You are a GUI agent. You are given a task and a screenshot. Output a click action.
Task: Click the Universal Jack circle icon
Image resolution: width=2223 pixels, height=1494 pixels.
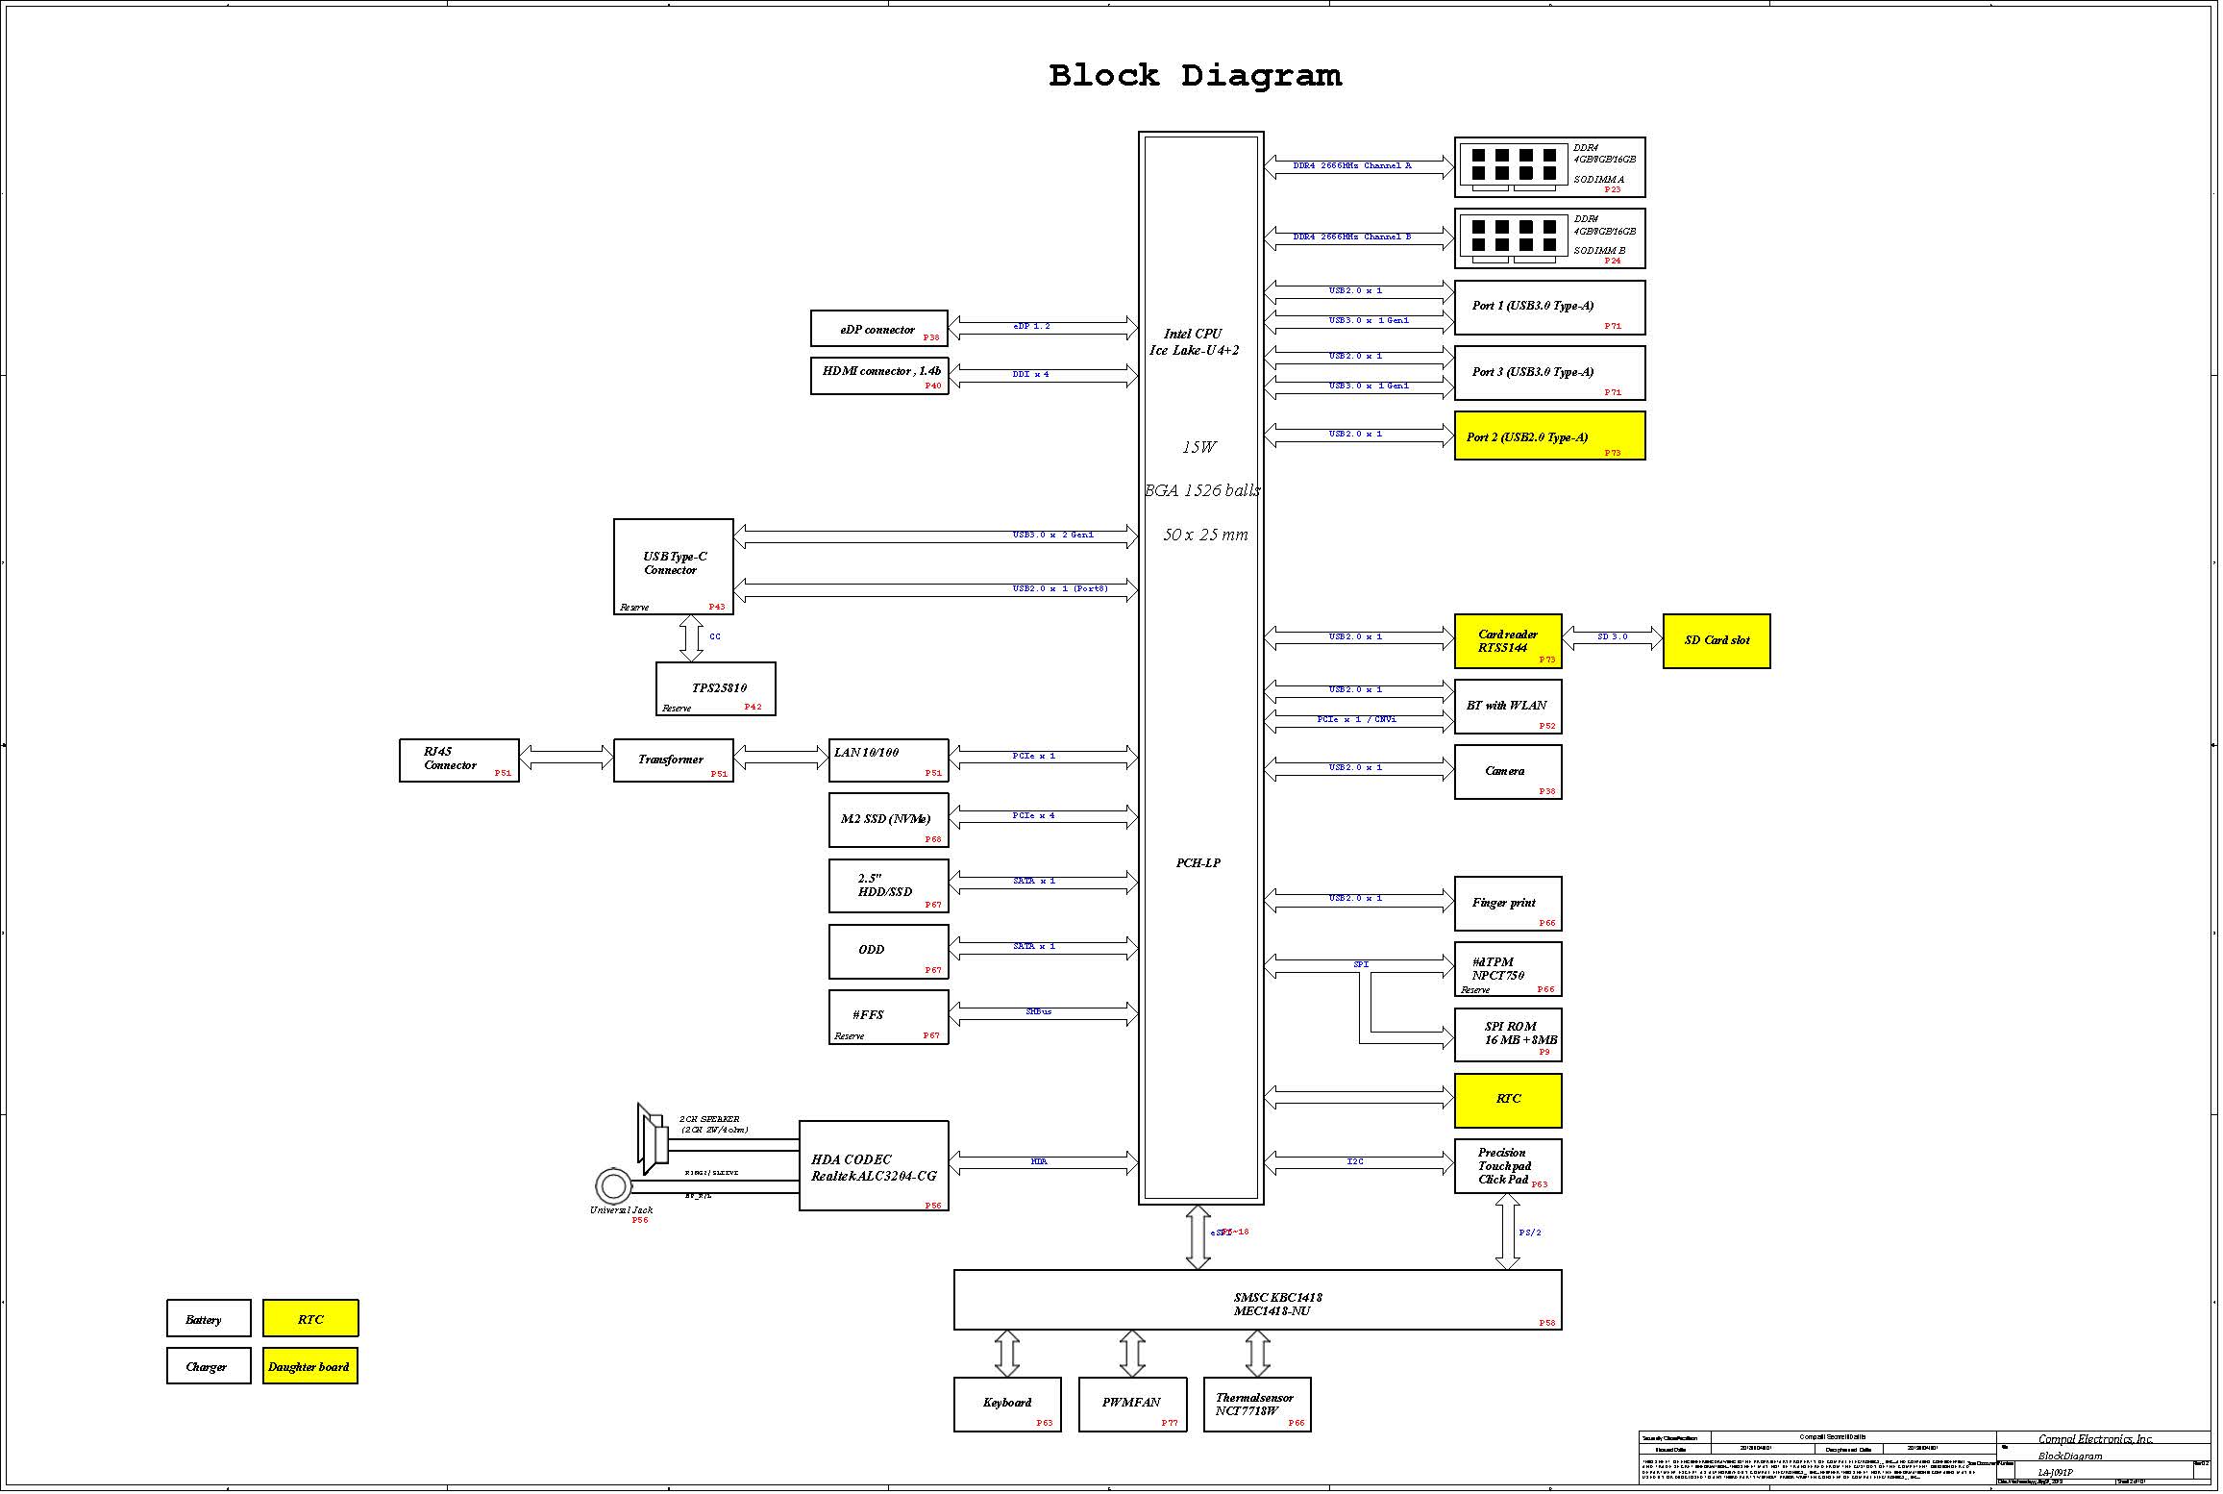click(x=612, y=1186)
